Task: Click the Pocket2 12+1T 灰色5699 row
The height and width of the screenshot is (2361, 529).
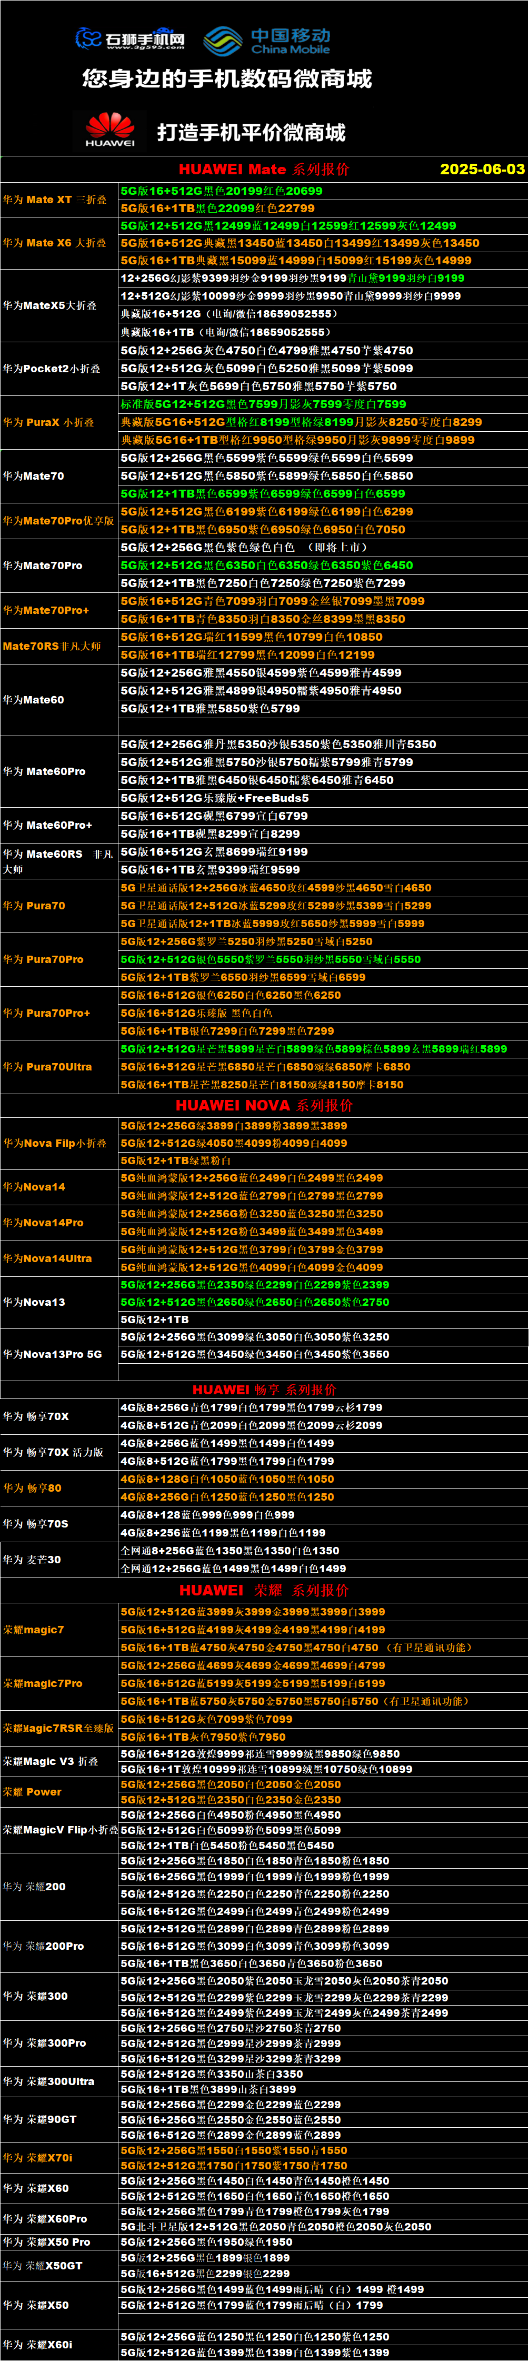Action: click(324, 387)
